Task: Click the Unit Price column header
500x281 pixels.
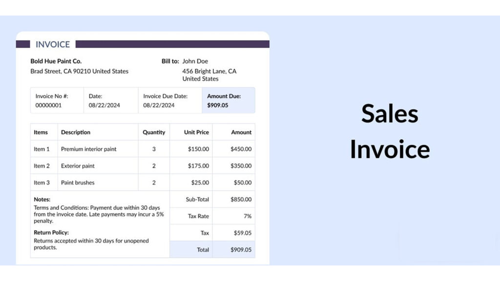Action: [x=196, y=132]
